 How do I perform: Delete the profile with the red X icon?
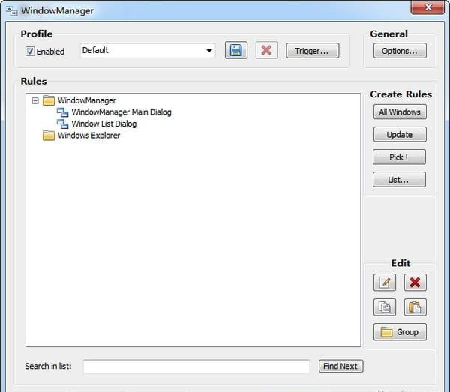tap(266, 50)
